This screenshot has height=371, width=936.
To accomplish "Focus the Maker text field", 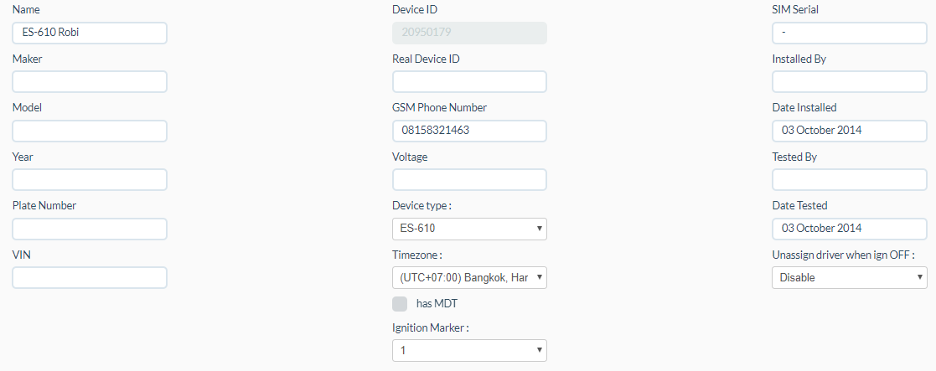I will 90,82.
